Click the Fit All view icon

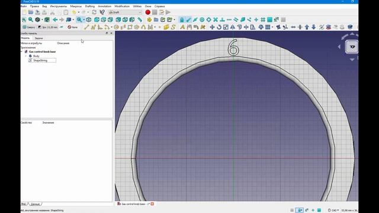coord(24,20)
